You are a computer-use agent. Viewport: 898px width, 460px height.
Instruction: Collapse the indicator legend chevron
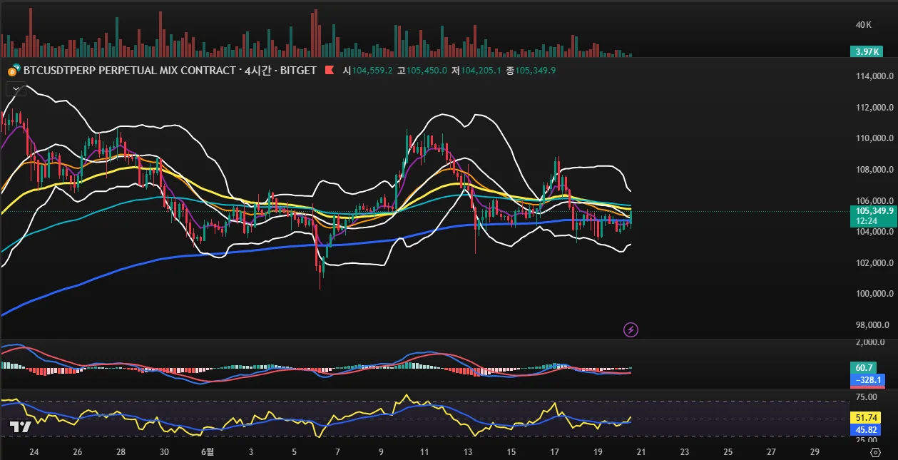16,89
